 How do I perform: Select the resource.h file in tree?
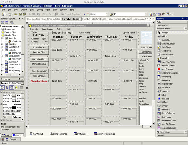pos(13,62)
